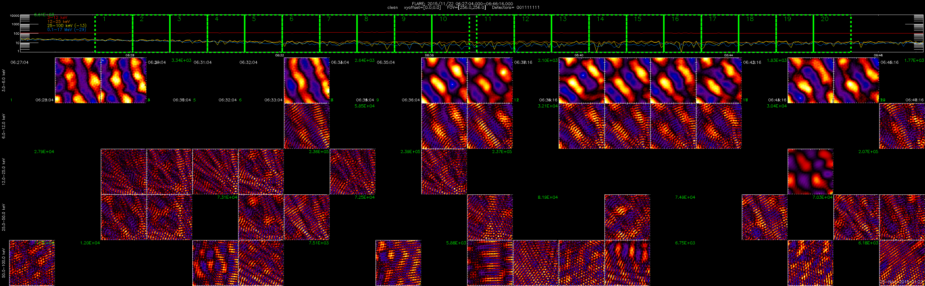Screen dimensions: 925x286
Task: Choose interval 7 on the time plot
Action: tap(338, 34)
